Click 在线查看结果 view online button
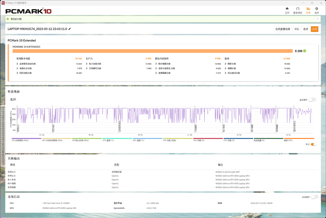The width and height of the screenshot is (326, 218). (283, 29)
